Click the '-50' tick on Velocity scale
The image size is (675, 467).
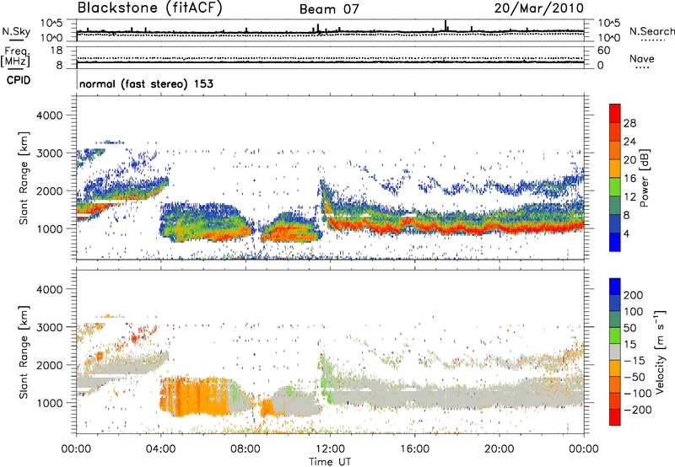coord(634,377)
